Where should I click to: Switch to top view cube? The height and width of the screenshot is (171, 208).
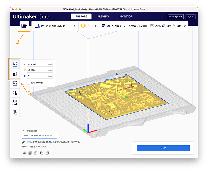pyautogui.click(x=36, y=153)
